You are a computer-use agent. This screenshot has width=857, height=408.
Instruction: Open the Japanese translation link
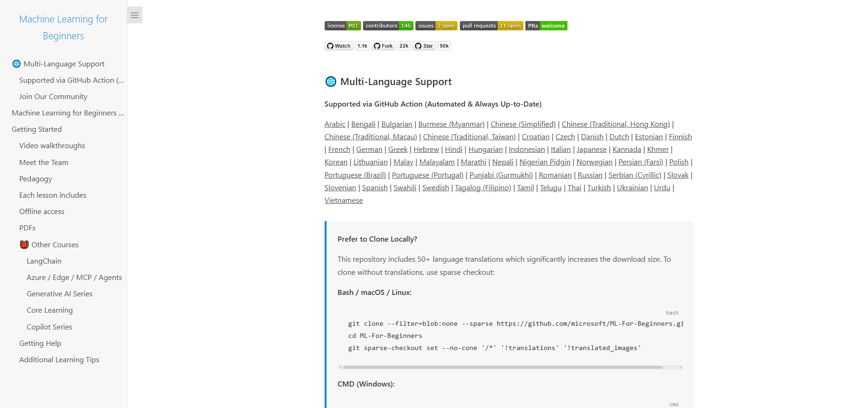592,150
